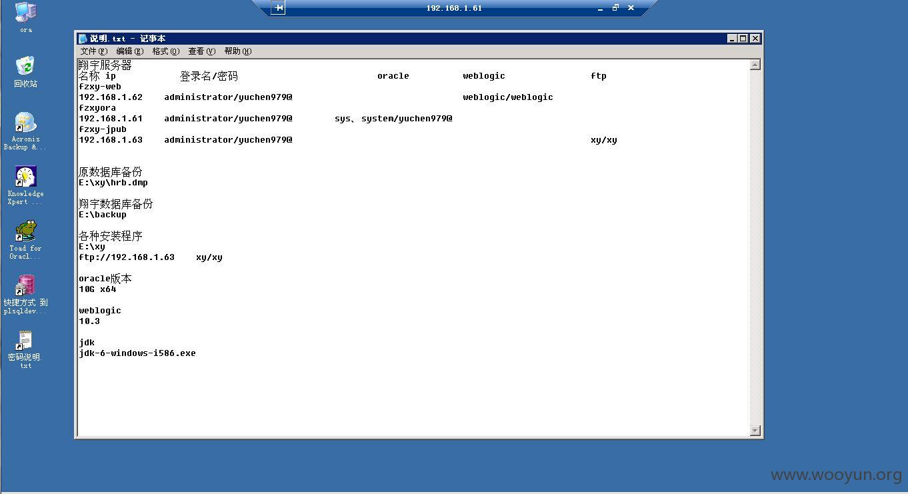Launch Toad for Oracle desktop shortcut

pos(25,240)
